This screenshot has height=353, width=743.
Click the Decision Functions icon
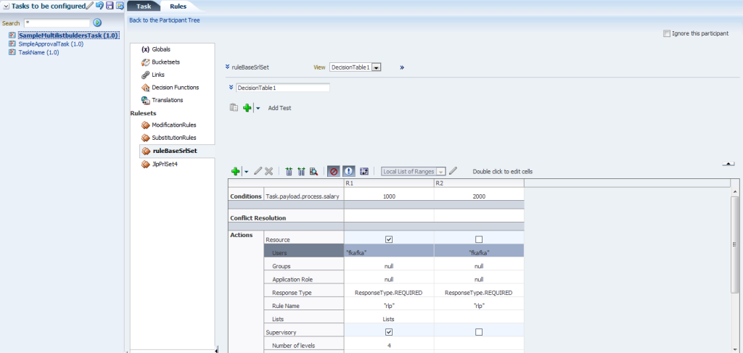[x=145, y=88]
